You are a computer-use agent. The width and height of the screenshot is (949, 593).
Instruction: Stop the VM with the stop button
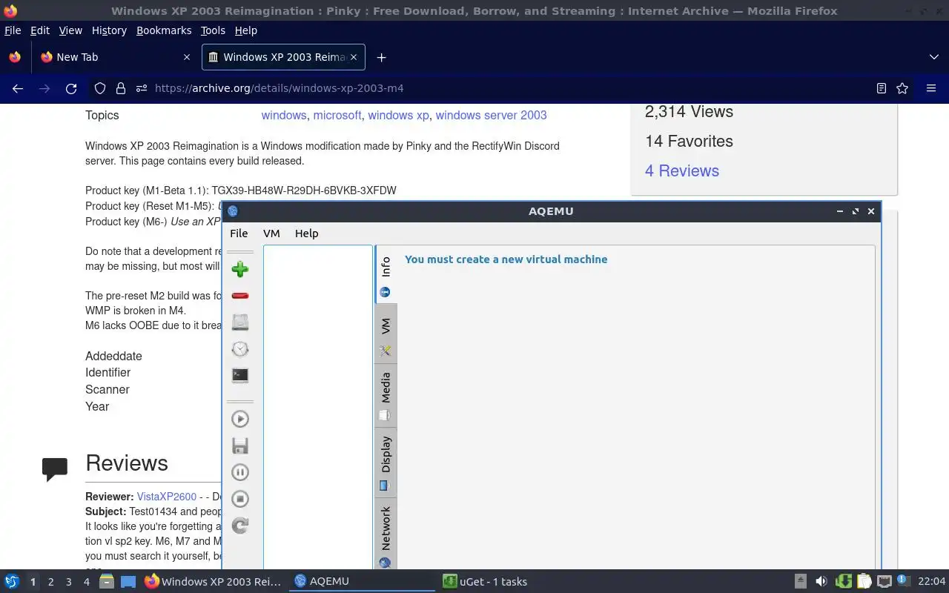239,499
